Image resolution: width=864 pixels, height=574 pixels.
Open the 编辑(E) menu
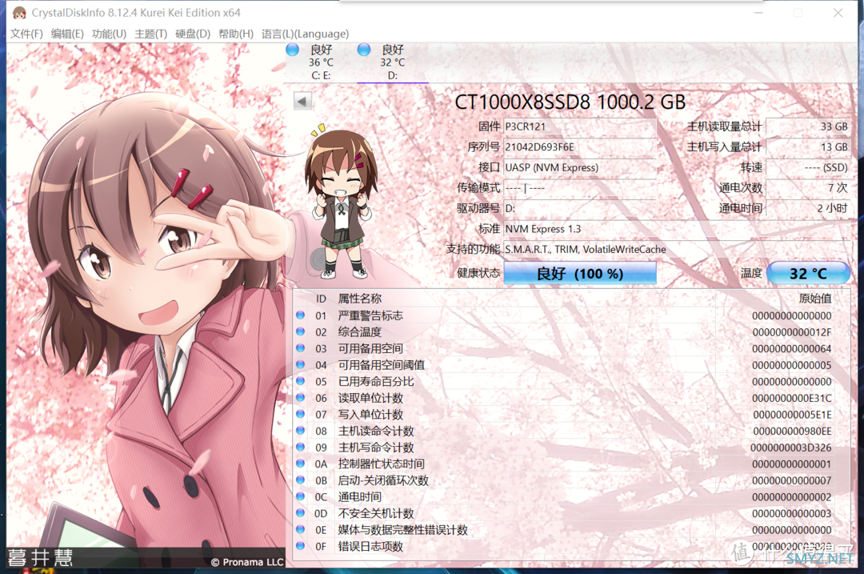click(67, 34)
